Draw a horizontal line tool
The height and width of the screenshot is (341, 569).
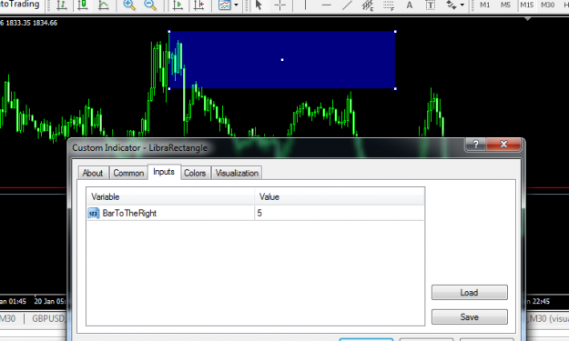pyautogui.click(x=326, y=5)
